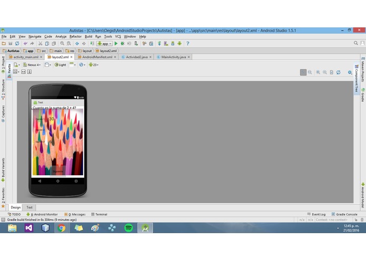Viewport: 366px width, 260px height.
Task: Open the Refactor menu
Action: point(75,36)
